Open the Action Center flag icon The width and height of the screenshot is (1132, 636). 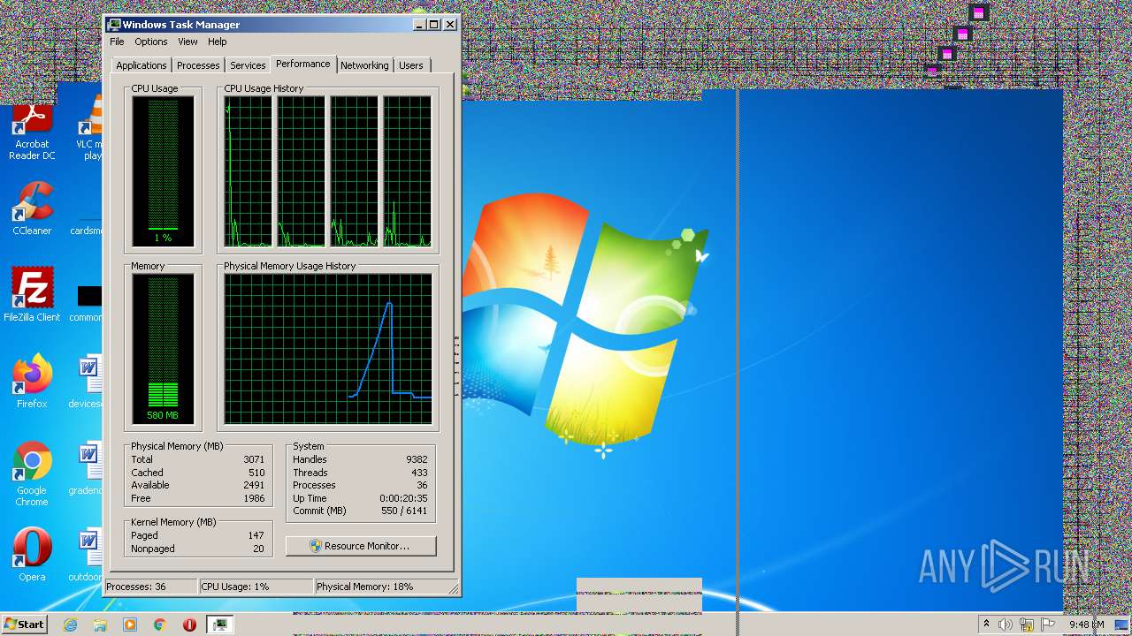pyautogui.click(x=1049, y=625)
